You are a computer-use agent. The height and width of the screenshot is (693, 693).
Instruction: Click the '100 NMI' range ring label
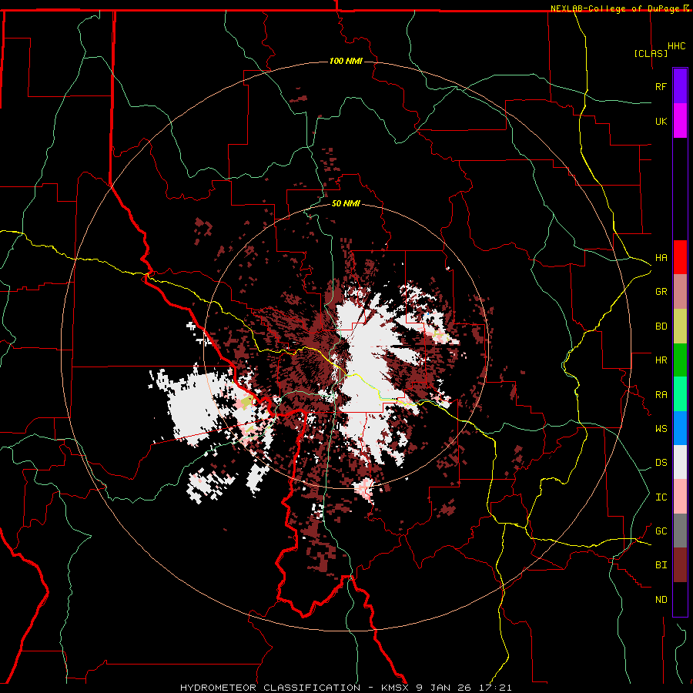tap(346, 61)
